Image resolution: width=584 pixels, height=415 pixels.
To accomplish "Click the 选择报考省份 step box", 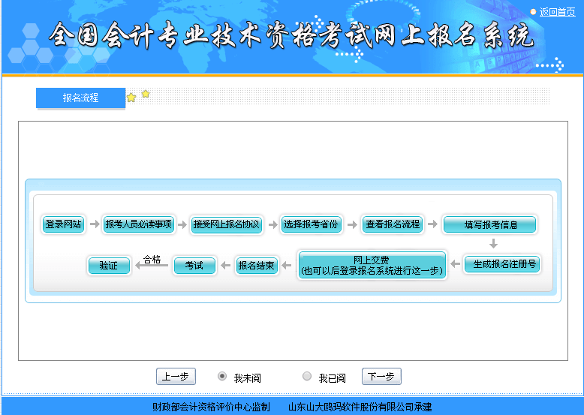I will [x=311, y=224].
